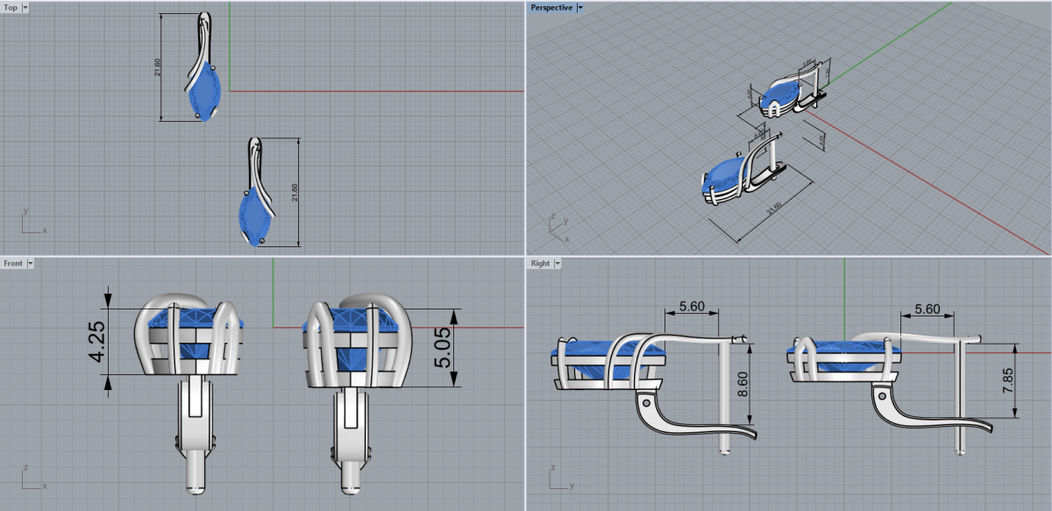Pick the lower earring's blue stone in Top view
1052x511 pixels.
coord(255,216)
